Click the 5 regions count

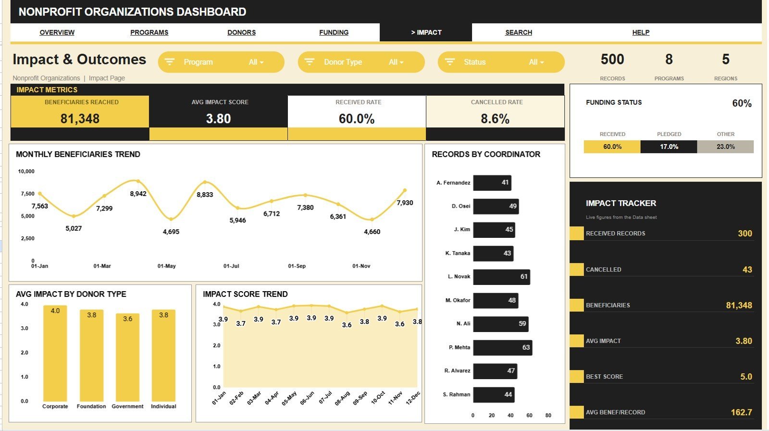[726, 59]
